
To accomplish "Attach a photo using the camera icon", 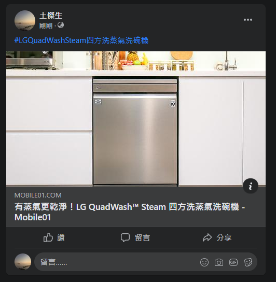I will pos(219,262).
